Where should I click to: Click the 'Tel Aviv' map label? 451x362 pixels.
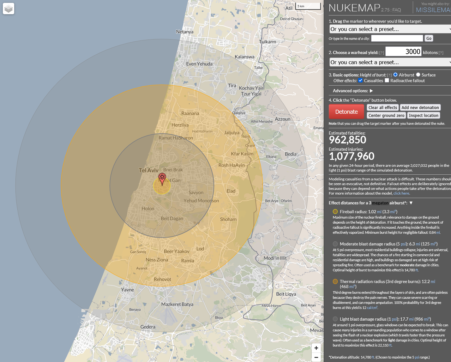point(148,170)
